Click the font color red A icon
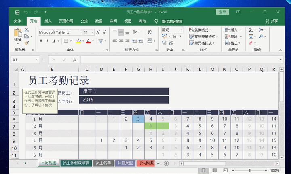Viewport: 291px width, 174px height. [x=88, y=41]
